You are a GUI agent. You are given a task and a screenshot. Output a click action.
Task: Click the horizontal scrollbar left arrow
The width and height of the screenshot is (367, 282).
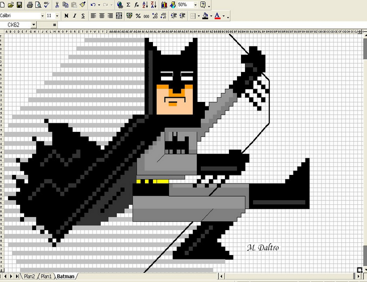pyautogui.click(x=221, y=276)
